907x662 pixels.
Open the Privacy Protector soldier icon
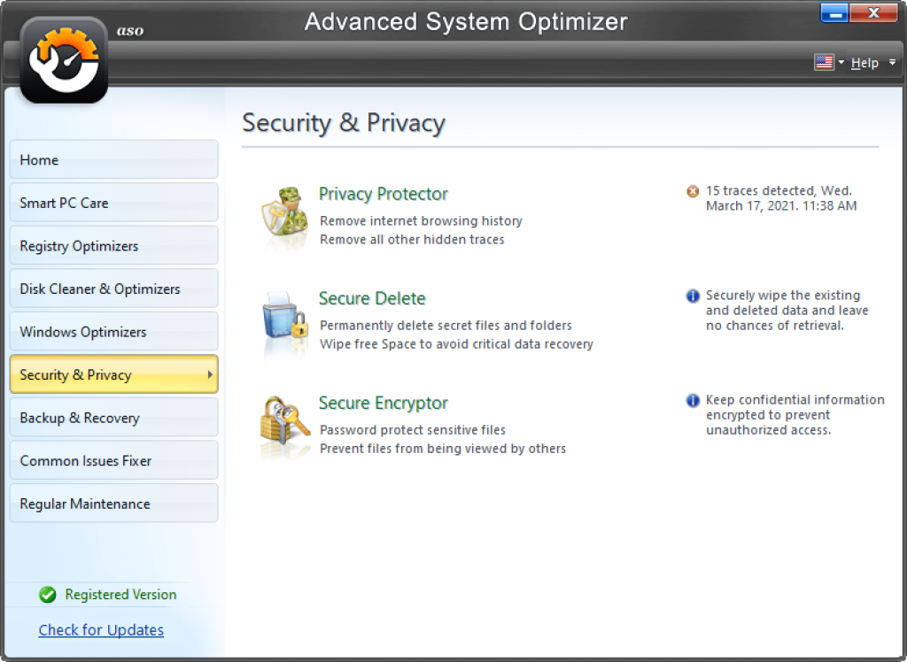pos(284,212)
